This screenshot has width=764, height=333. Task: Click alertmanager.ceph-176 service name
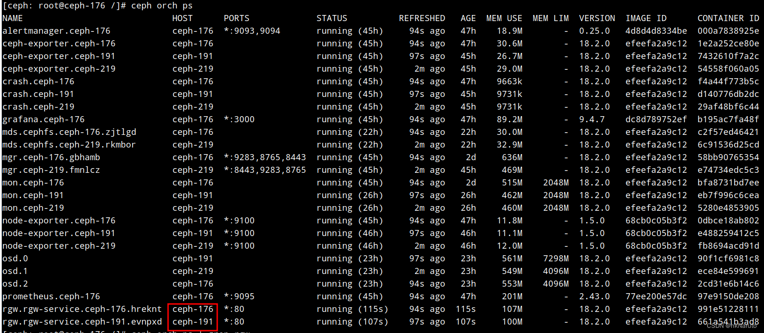point(56,31)
